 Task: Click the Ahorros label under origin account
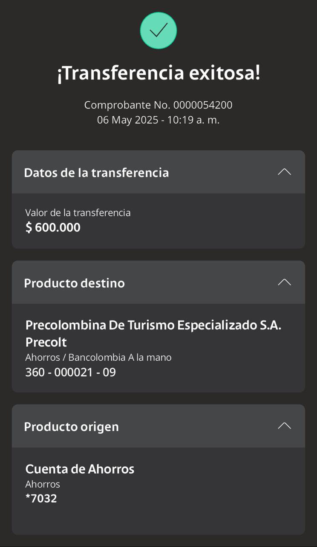coord(42,484)
